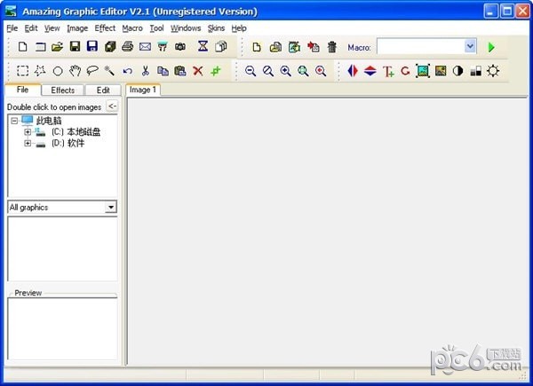Select the rectangular selection tool
The height and width of the screenshot is (386, 533).
[23, 71]
